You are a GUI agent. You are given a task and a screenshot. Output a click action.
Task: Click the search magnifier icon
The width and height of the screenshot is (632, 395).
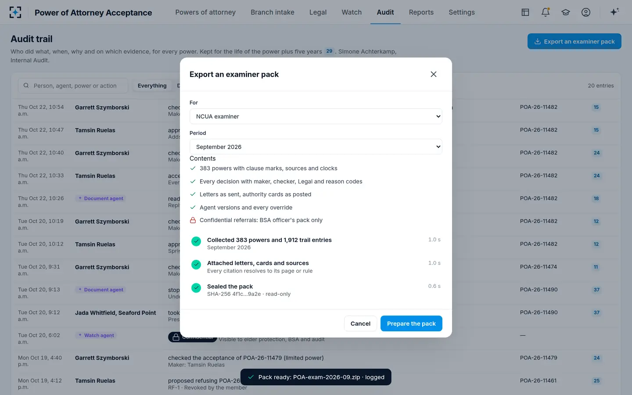[x=26, y=86]
